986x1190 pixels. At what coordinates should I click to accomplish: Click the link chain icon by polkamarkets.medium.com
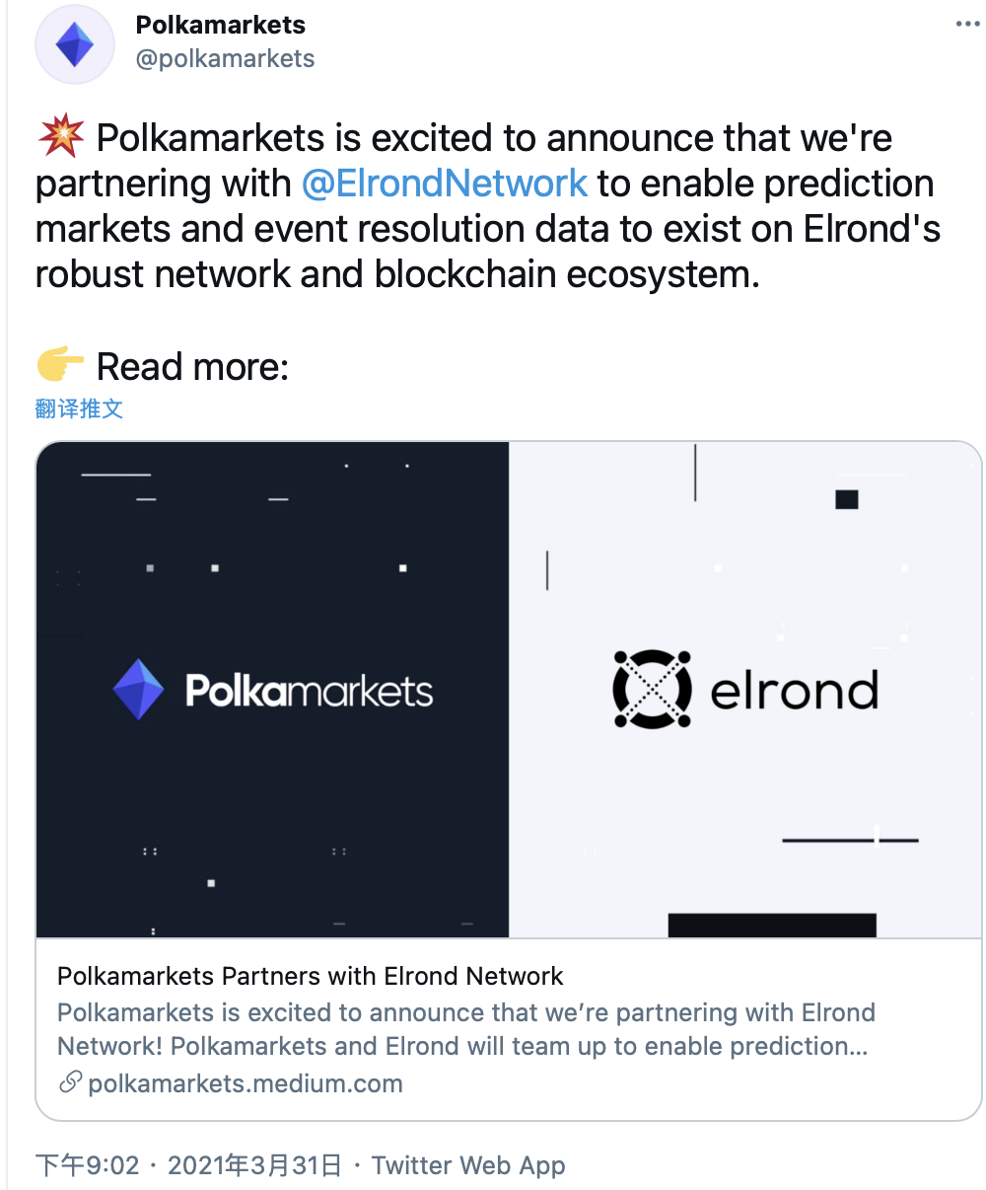[x=69, y=1082]
